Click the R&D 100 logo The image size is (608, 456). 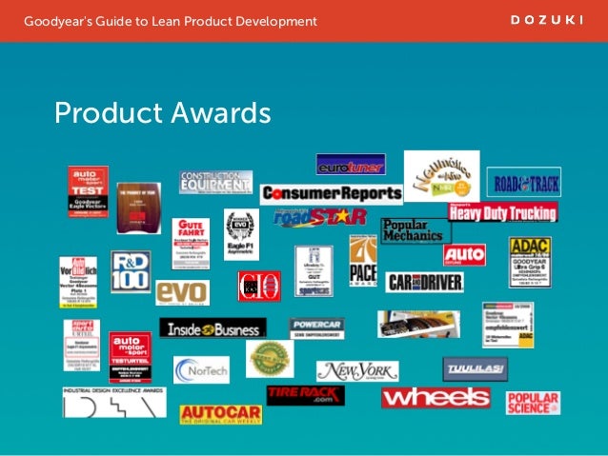click(x=131, y=271)
